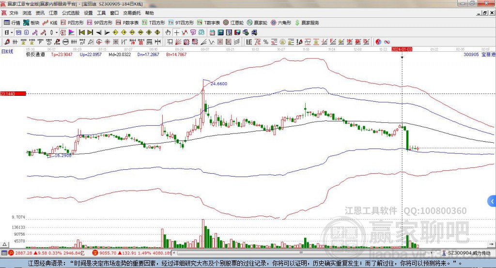The image size is (496, 268).
Task: Toggle the 权 adjustment button
Action: coord(63,32)
